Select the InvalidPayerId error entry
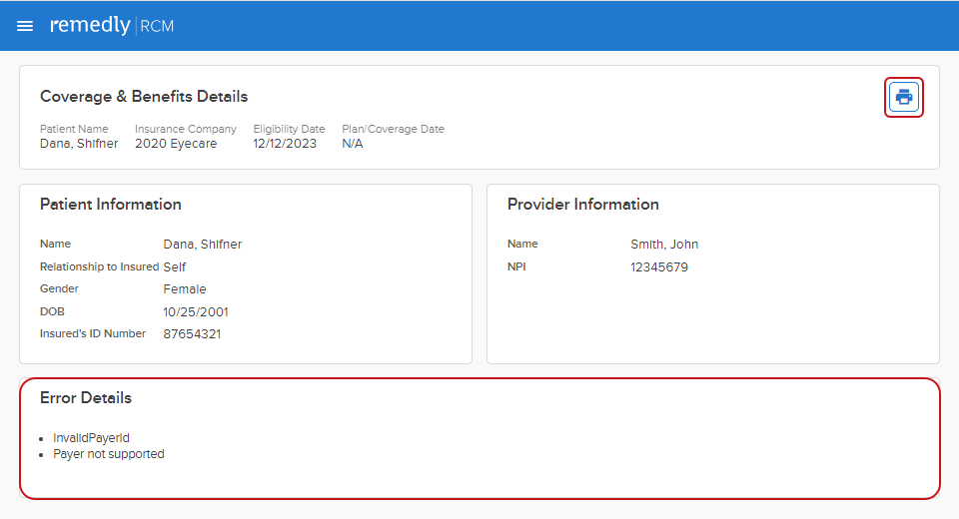 coord(92,438)
